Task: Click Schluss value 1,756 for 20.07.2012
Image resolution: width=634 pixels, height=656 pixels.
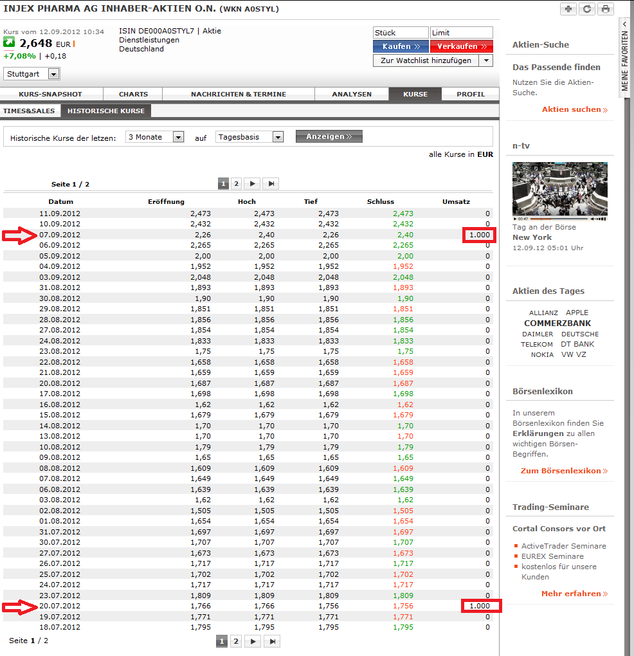Action: [403, 606]
